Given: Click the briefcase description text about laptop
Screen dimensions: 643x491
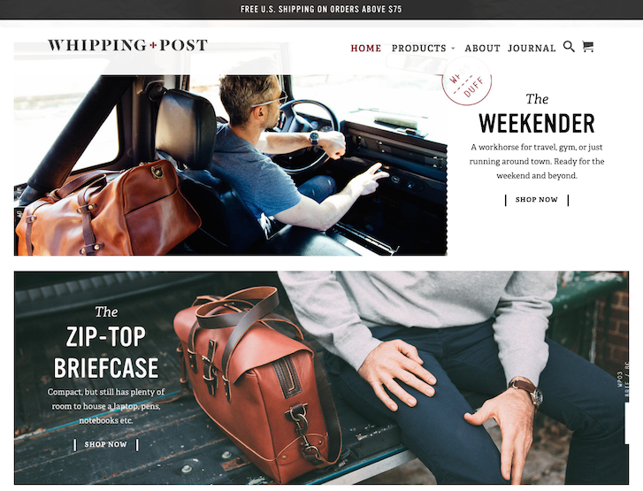Looking at the screenshot, I should tap(106, 406).
